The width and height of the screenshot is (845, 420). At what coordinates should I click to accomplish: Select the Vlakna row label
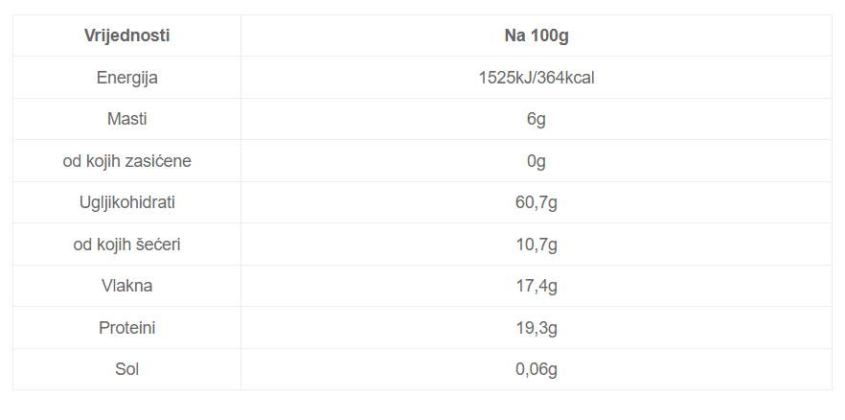126,286
